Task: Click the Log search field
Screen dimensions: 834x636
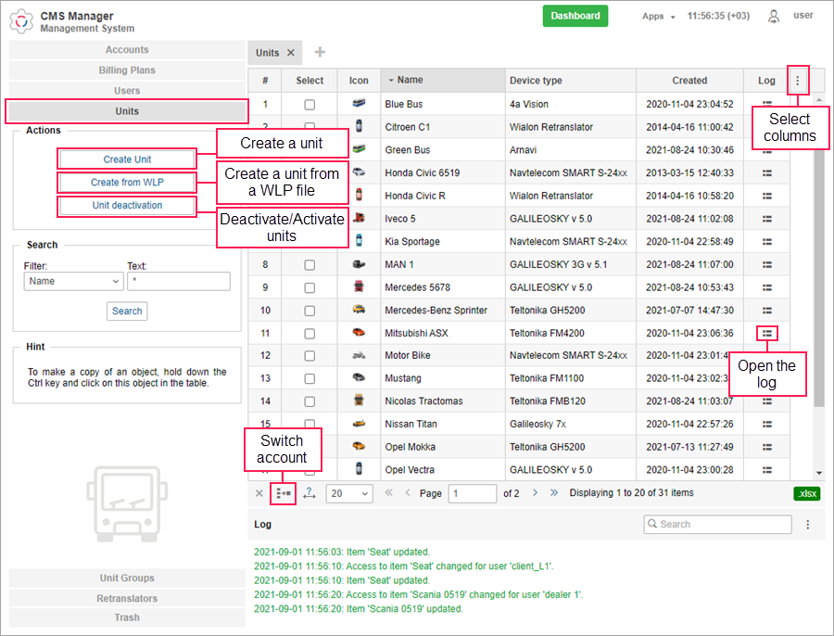Action: (717, 524)
